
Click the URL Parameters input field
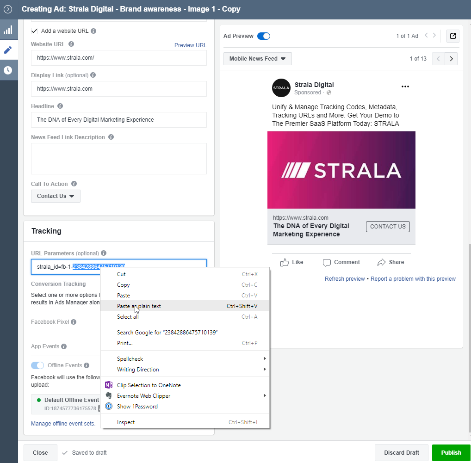click(x=118, y=267)
